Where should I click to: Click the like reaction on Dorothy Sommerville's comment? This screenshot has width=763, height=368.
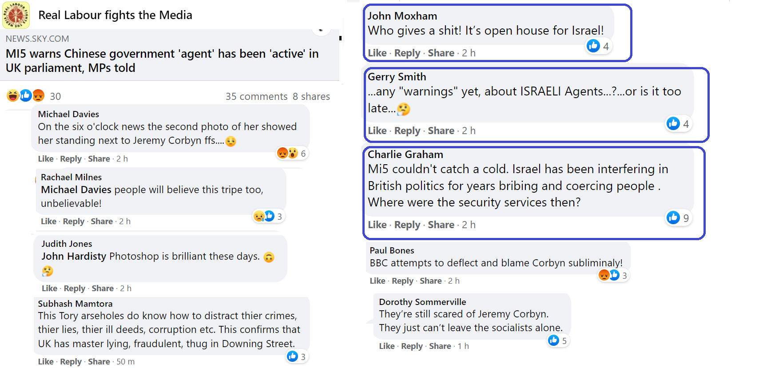pyautogui.click(x=553, y=340)
